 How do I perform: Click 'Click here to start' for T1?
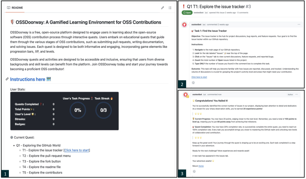click(77, 150)
